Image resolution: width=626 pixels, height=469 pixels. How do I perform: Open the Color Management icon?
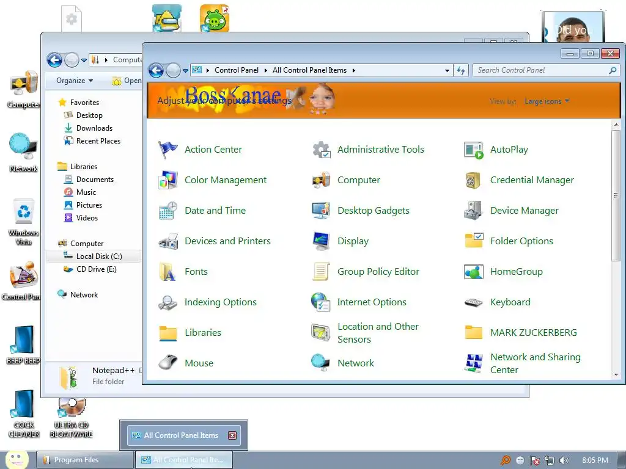pyautogui.click(x=168, y=180)
